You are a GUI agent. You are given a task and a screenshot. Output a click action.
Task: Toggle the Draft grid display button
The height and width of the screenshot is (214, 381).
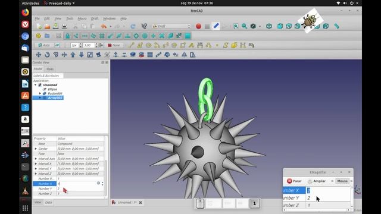click(59, 36)
